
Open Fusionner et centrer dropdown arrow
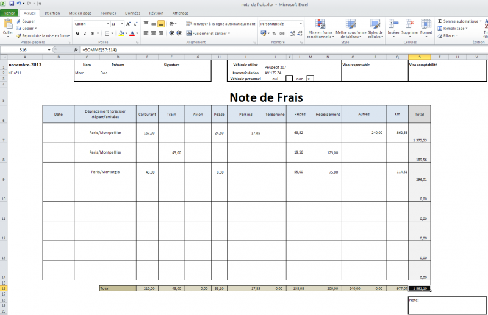pyautogui.click(x=229, y=34)
